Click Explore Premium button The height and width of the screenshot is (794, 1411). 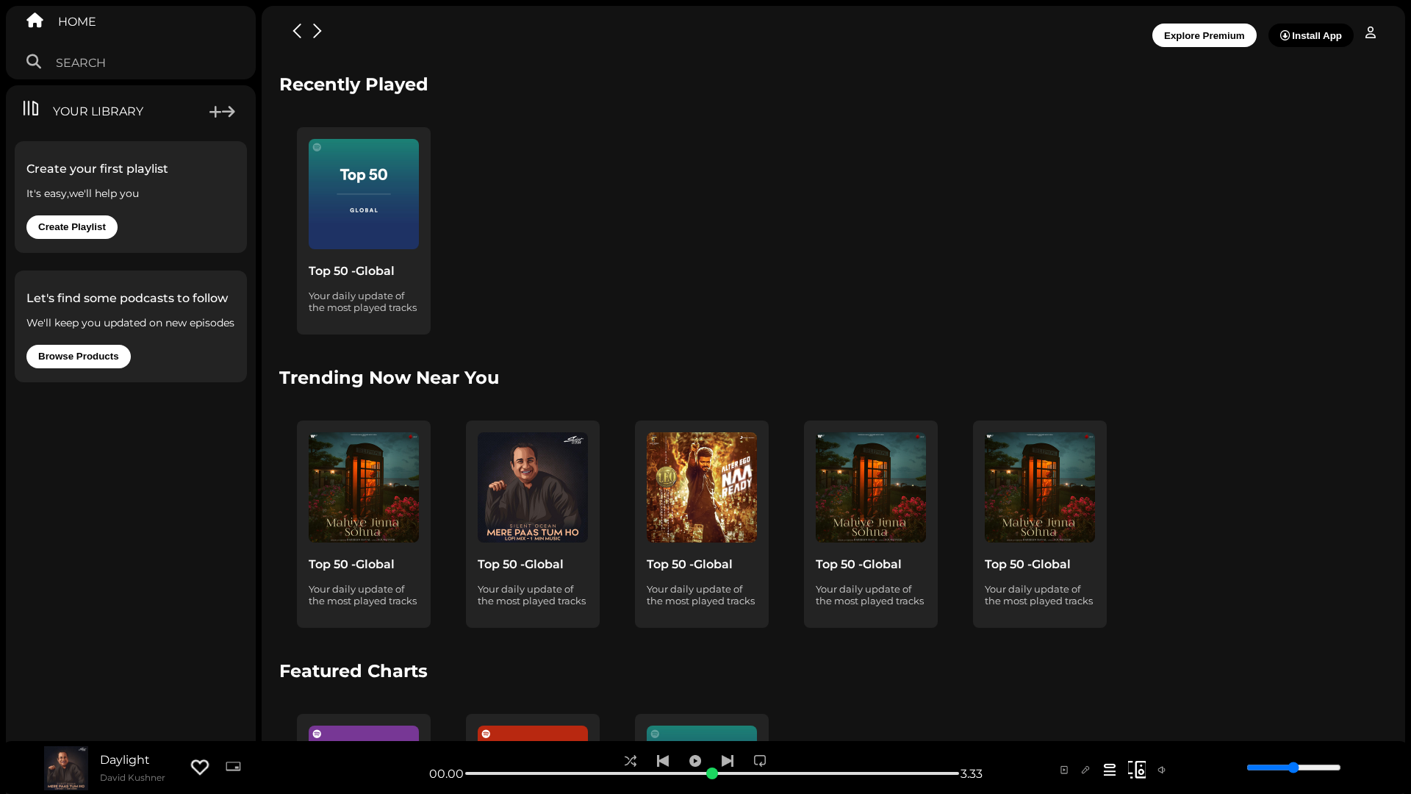[1204, 35]
